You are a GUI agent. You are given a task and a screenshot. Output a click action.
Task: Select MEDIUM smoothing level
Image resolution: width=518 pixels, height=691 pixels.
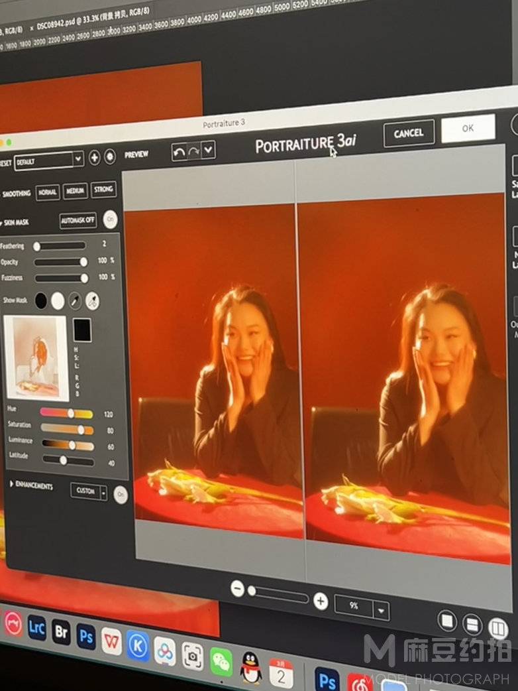click(75, 191)
